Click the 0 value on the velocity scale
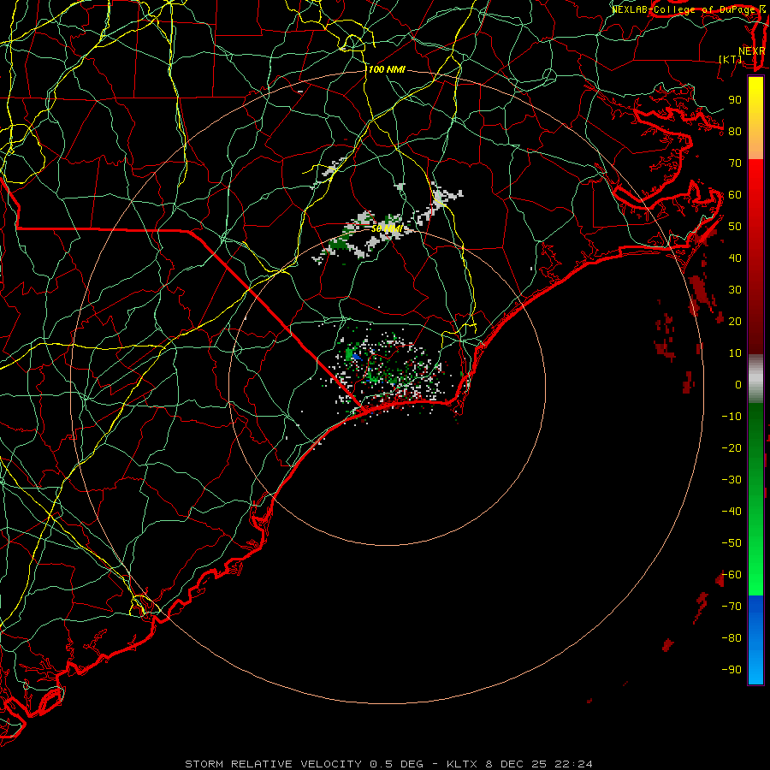The image size is (770, 770). point(738,384)
